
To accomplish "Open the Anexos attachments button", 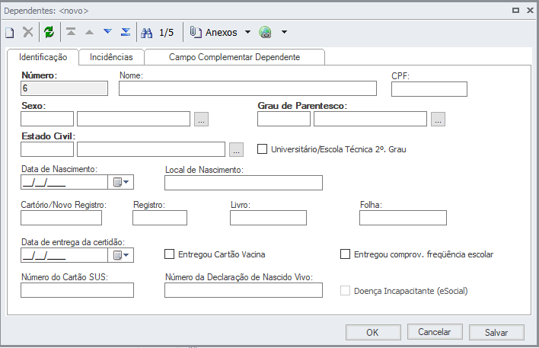I will point(213,32).
